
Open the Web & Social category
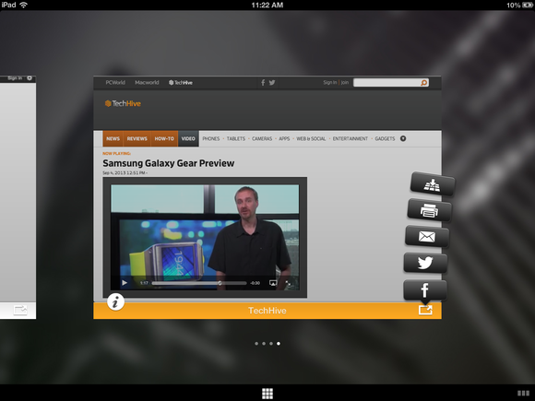311,139
